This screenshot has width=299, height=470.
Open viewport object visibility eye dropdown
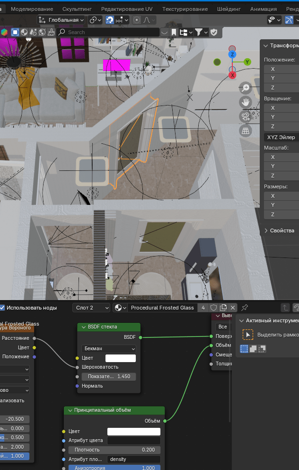coord(274,20)
